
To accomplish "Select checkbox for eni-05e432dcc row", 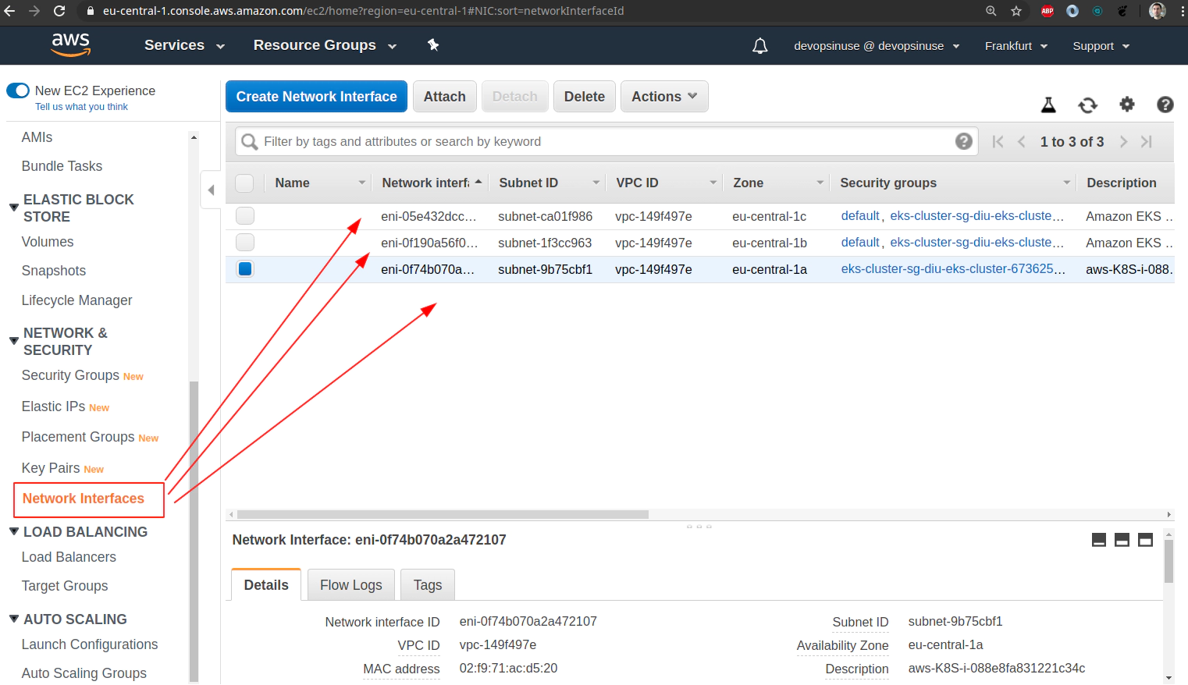I will pyautogui.click(x=245, y=215).
